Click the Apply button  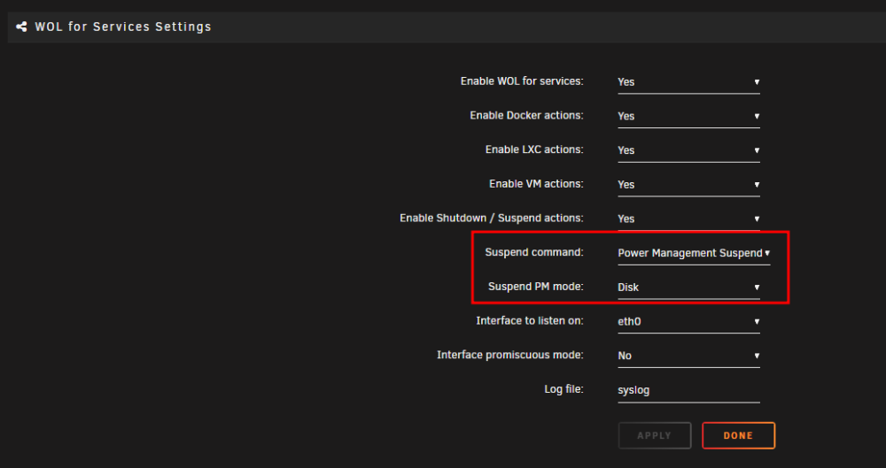655,435
